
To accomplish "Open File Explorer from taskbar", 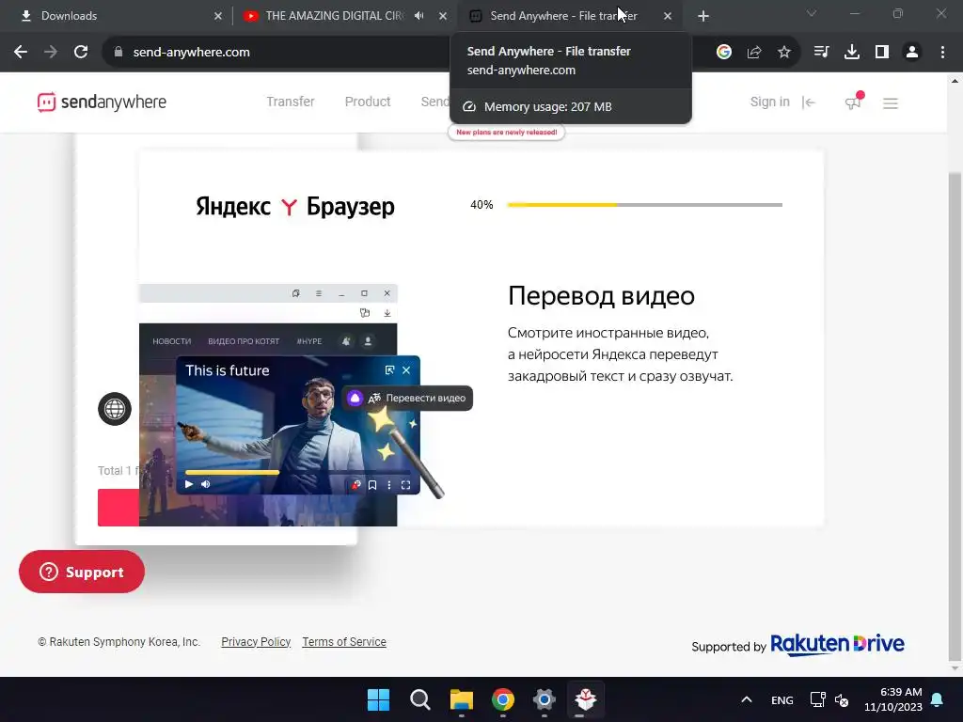I will pyautogui.click(x=461, y=699).
